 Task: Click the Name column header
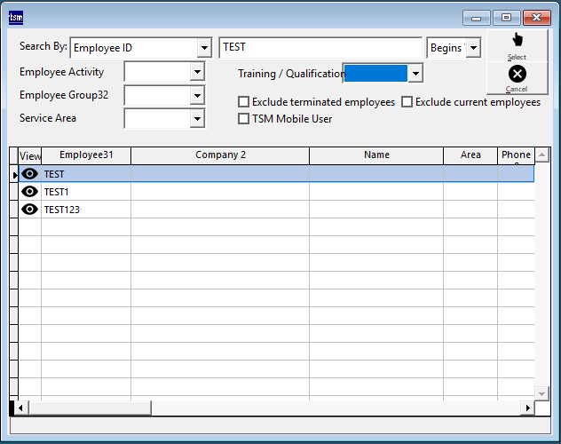click(376, 155)
